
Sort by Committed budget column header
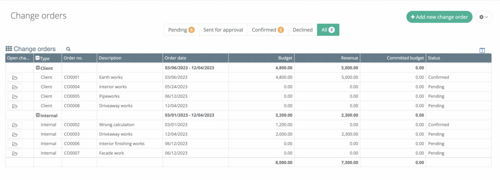(393, 58)
